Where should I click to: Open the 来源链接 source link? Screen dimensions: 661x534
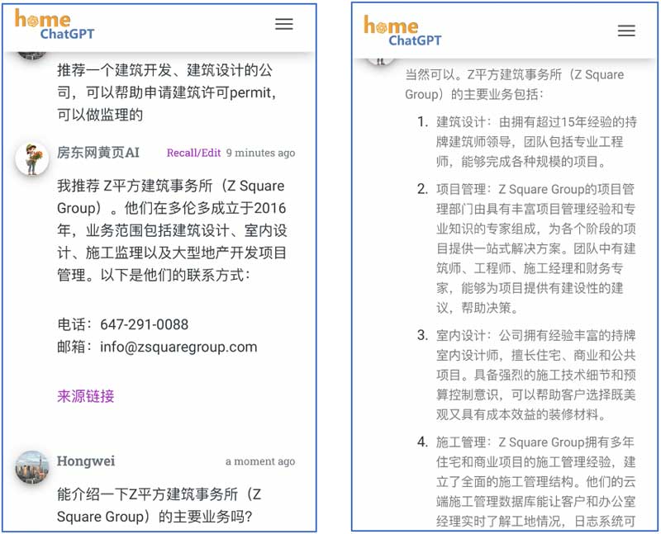click(86, 396)
